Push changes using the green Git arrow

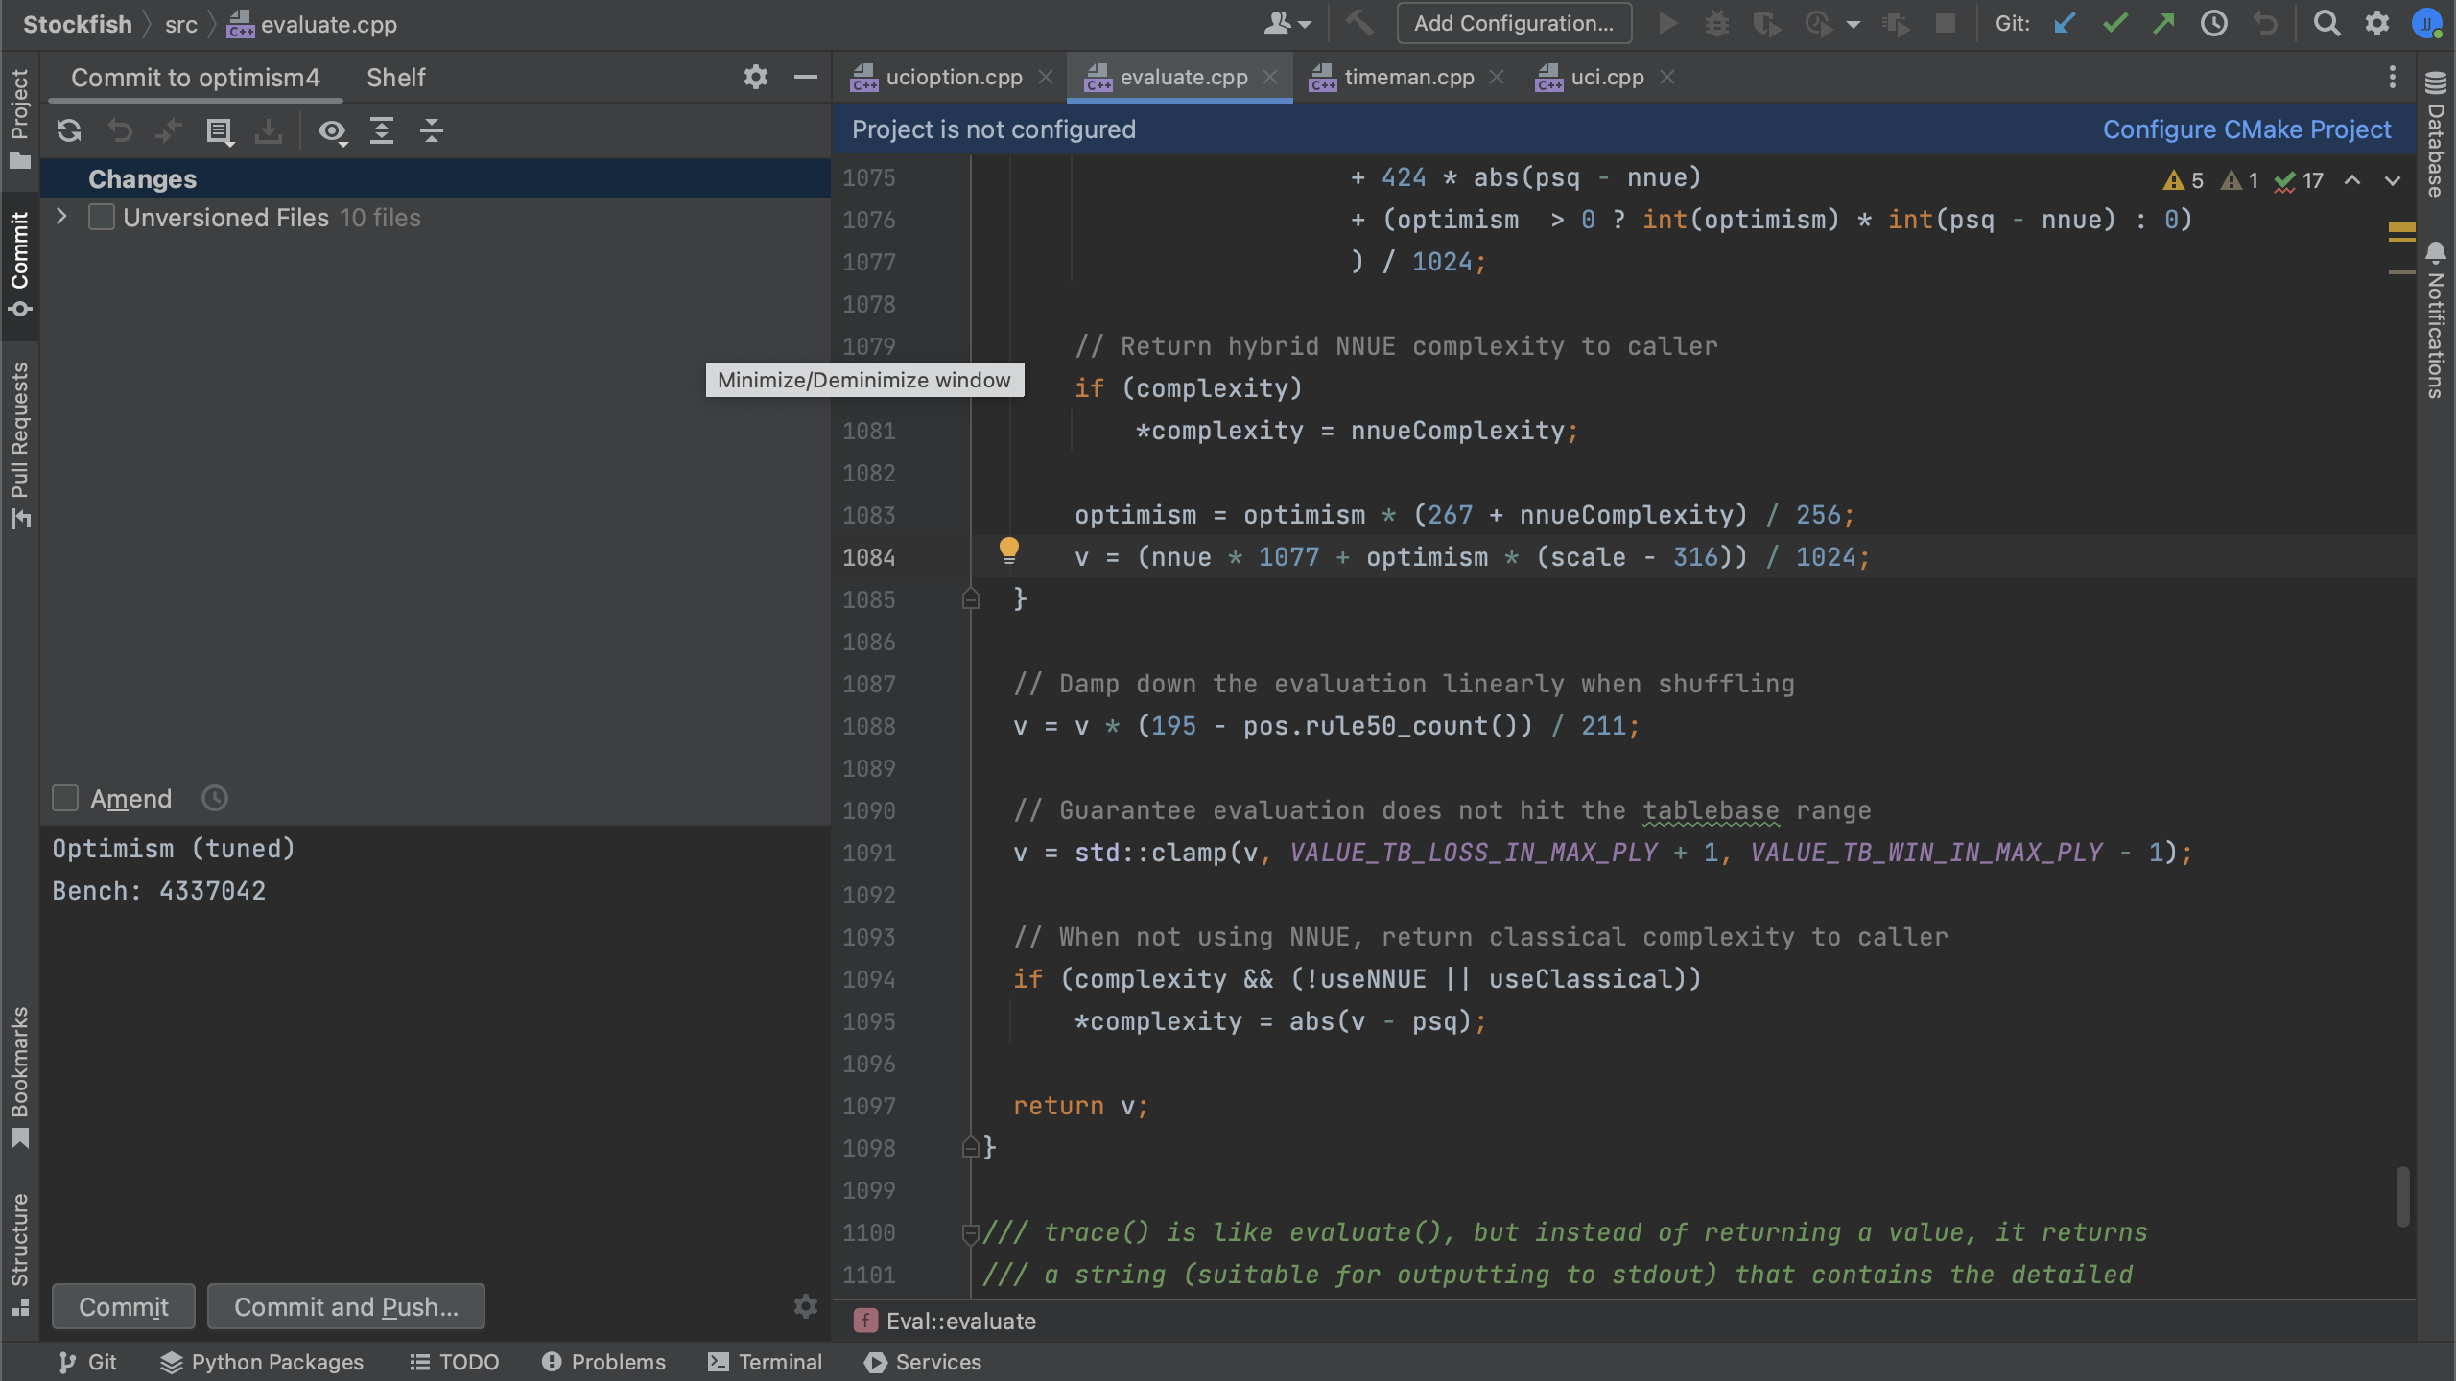[2163, 23]
